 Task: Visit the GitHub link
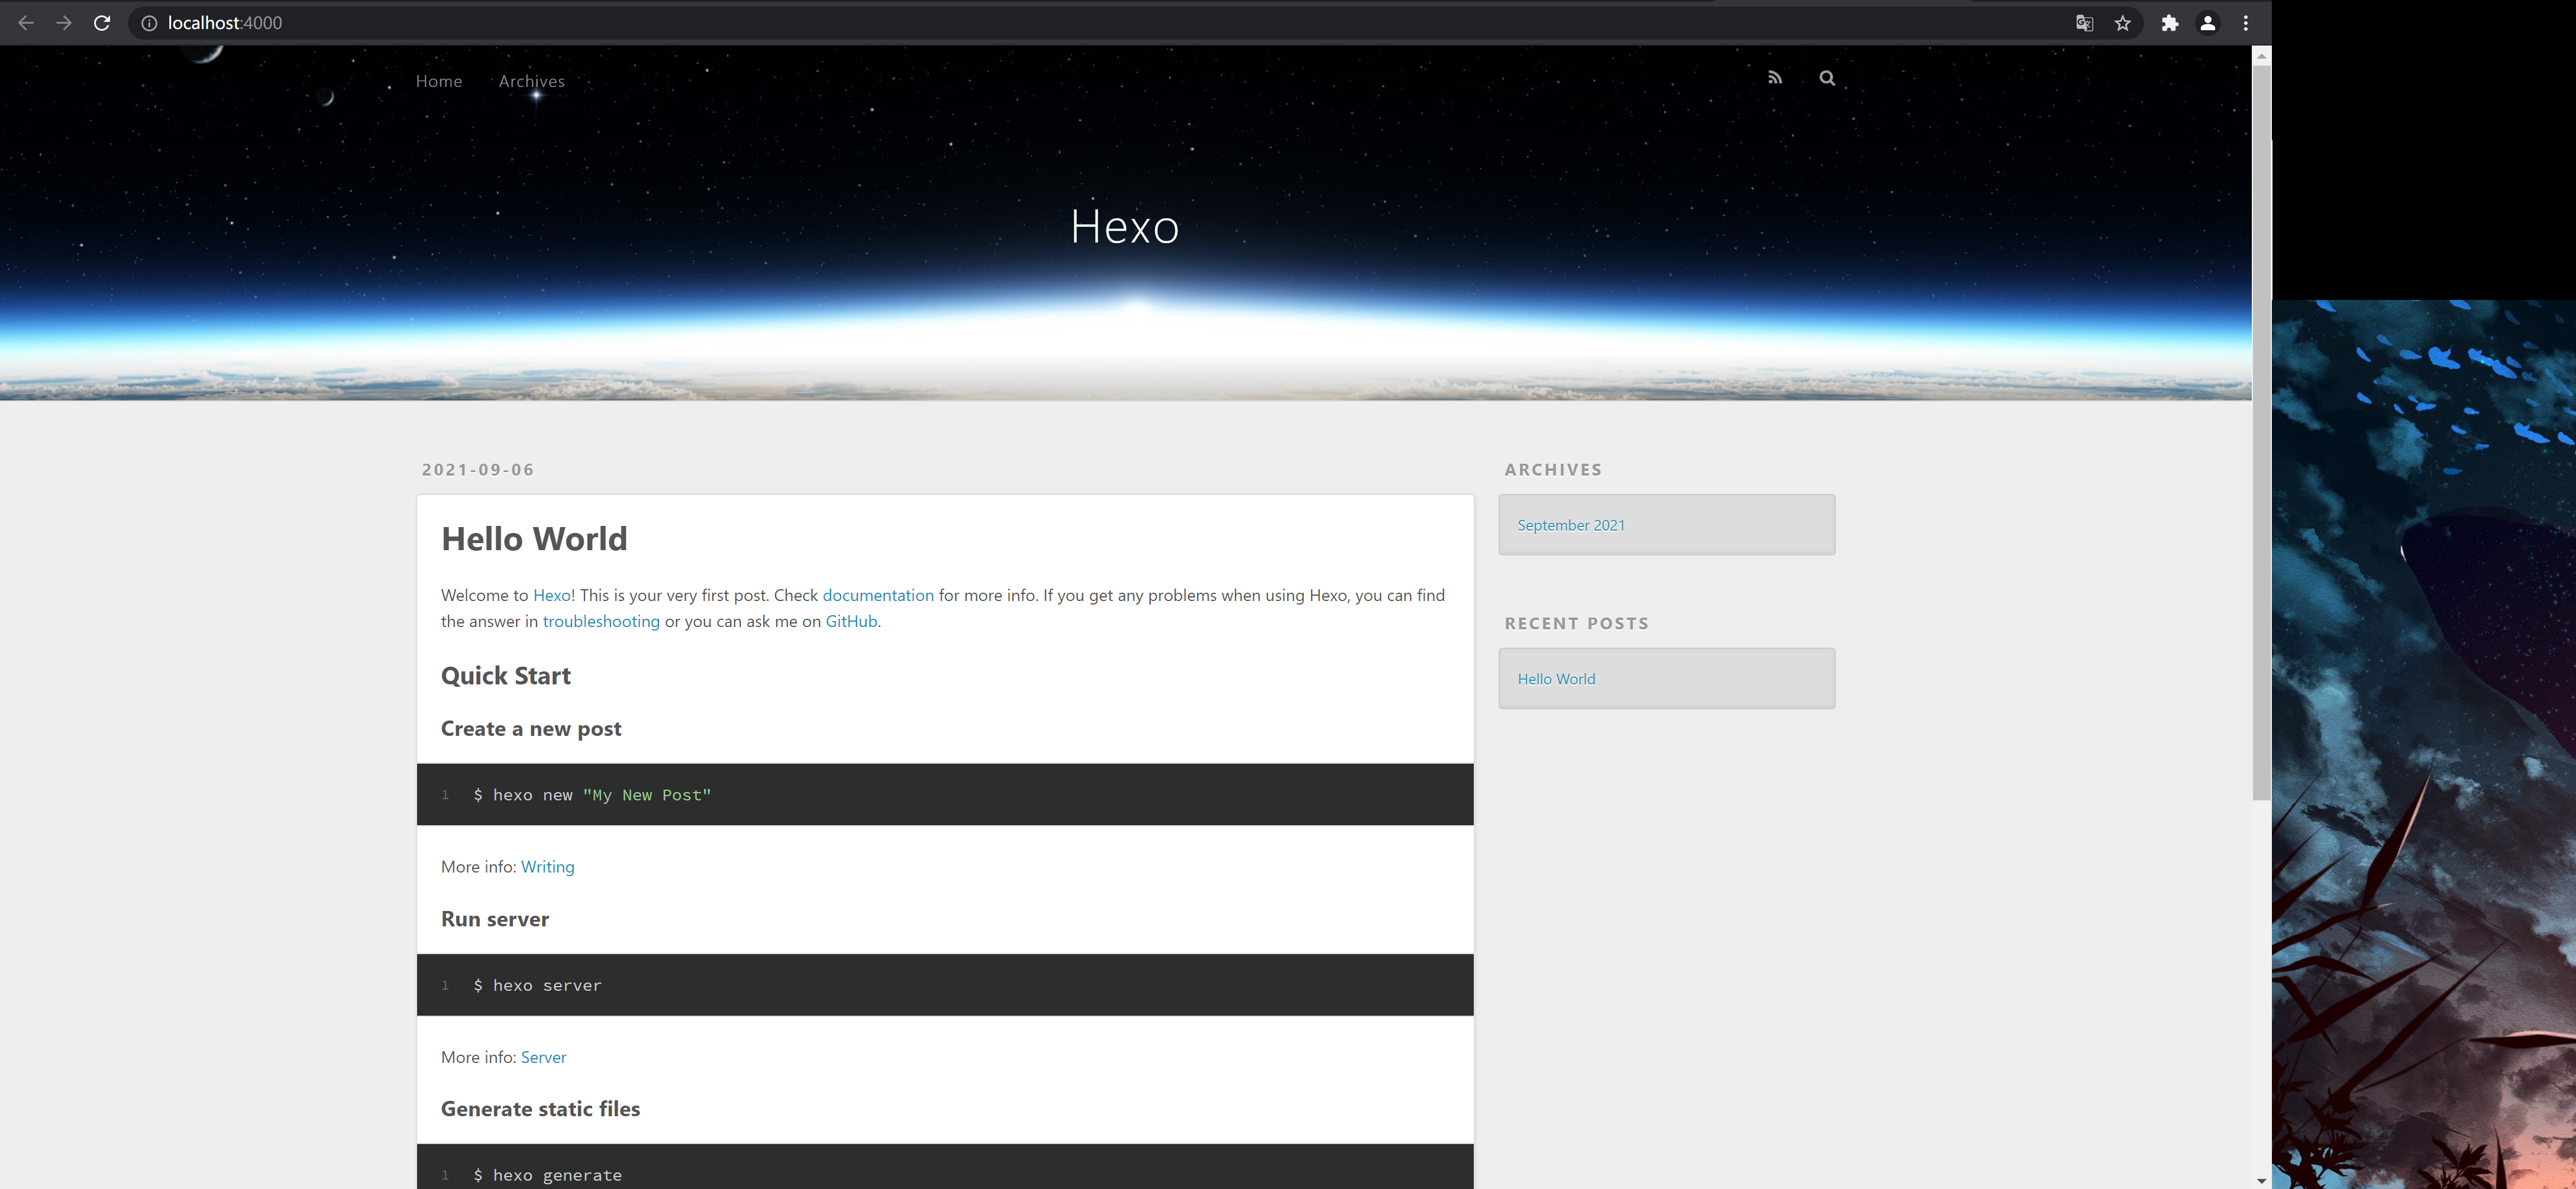tap(851, 621)
